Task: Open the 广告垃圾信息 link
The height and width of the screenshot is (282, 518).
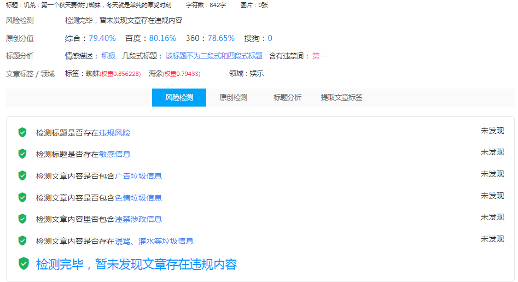Action: coord(138,176)
